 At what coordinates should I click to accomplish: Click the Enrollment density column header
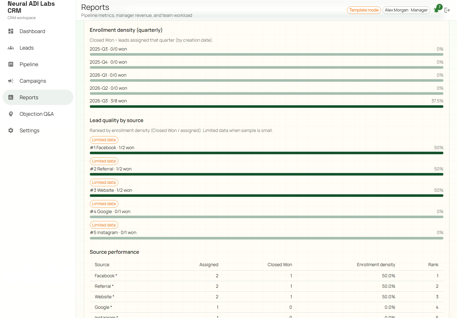[x=376, y=265]
